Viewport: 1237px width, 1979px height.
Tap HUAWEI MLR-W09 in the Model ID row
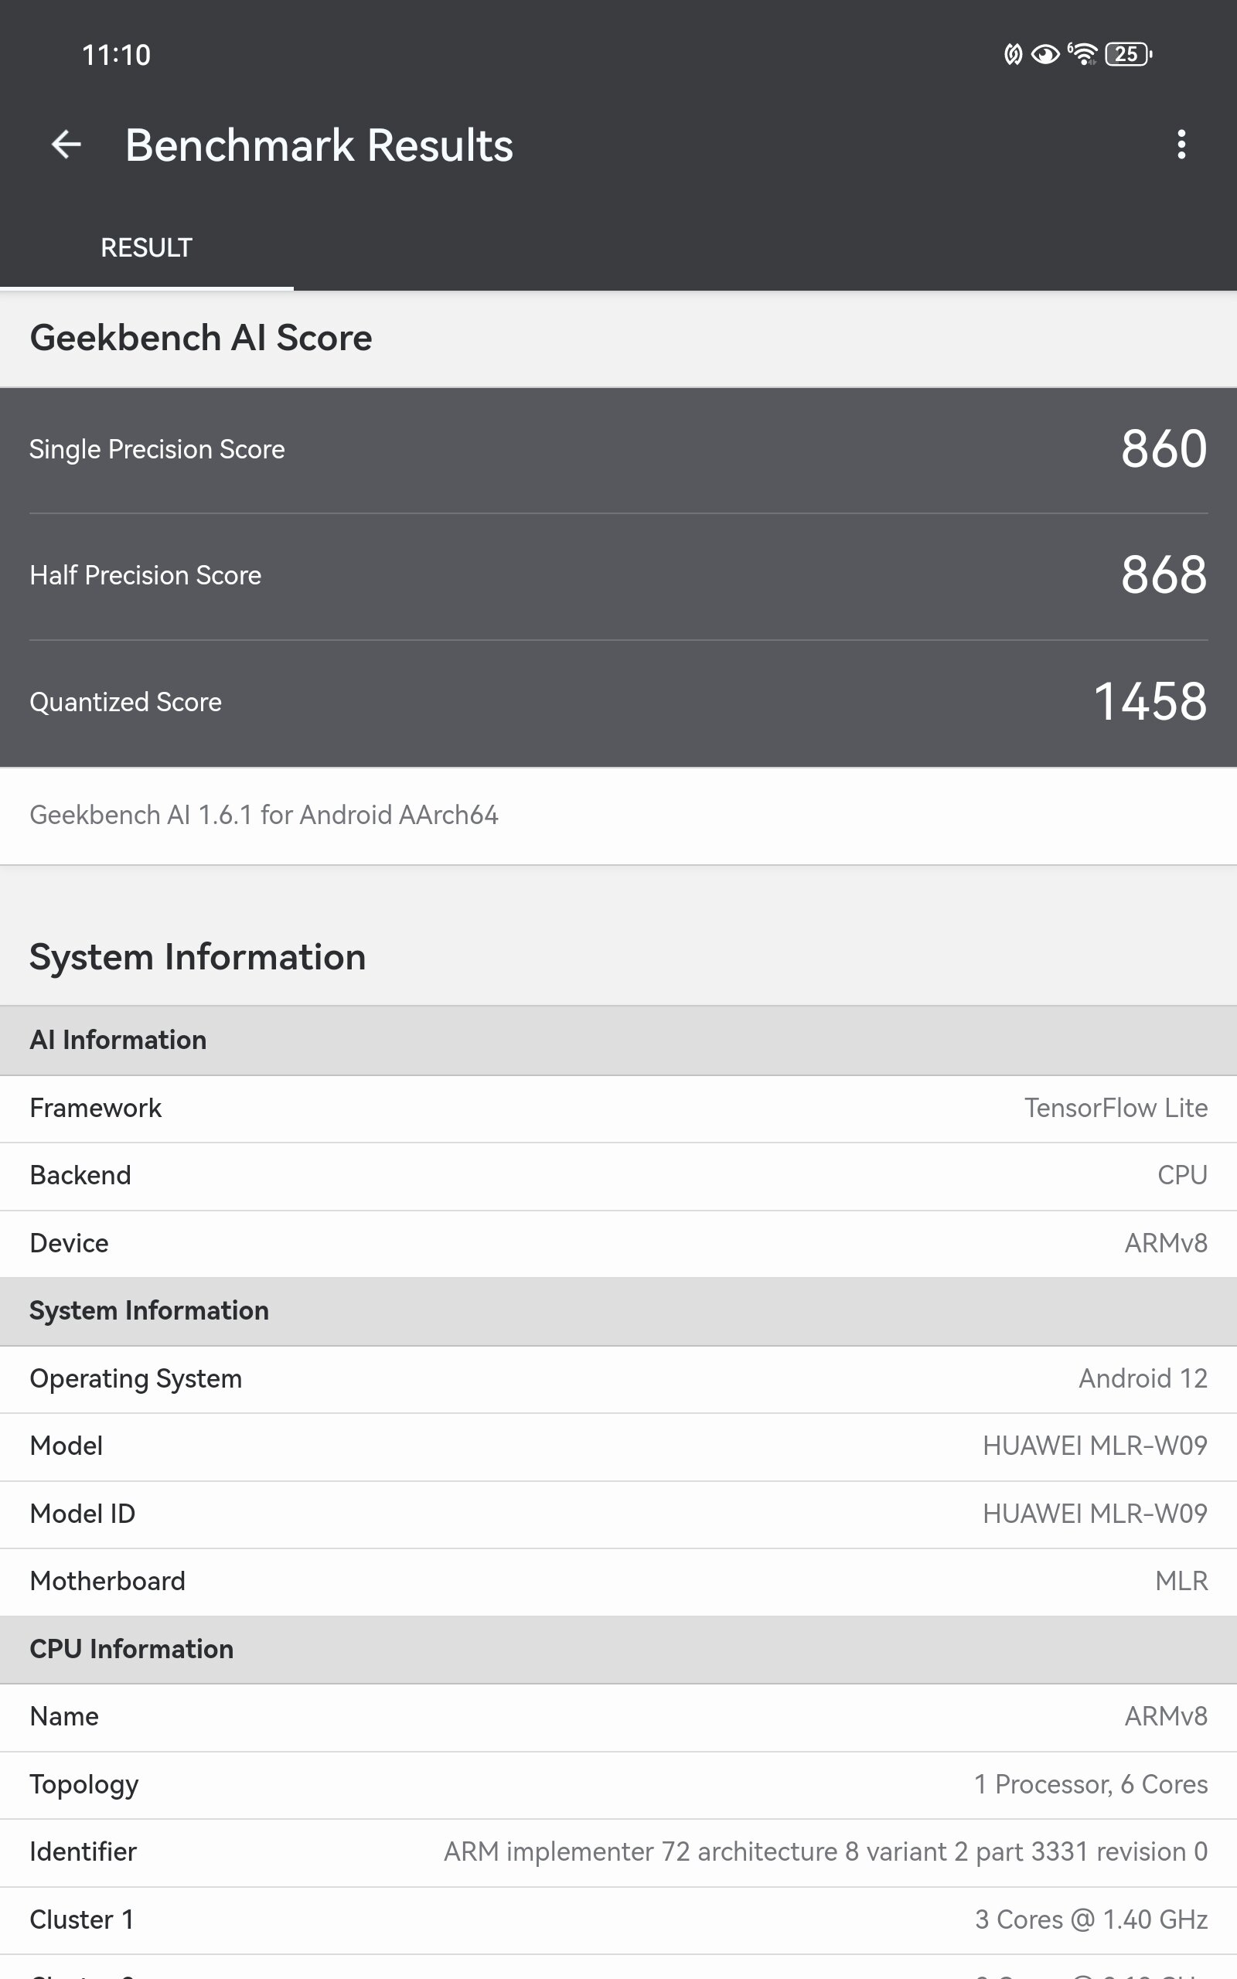pos(1095,1514)
